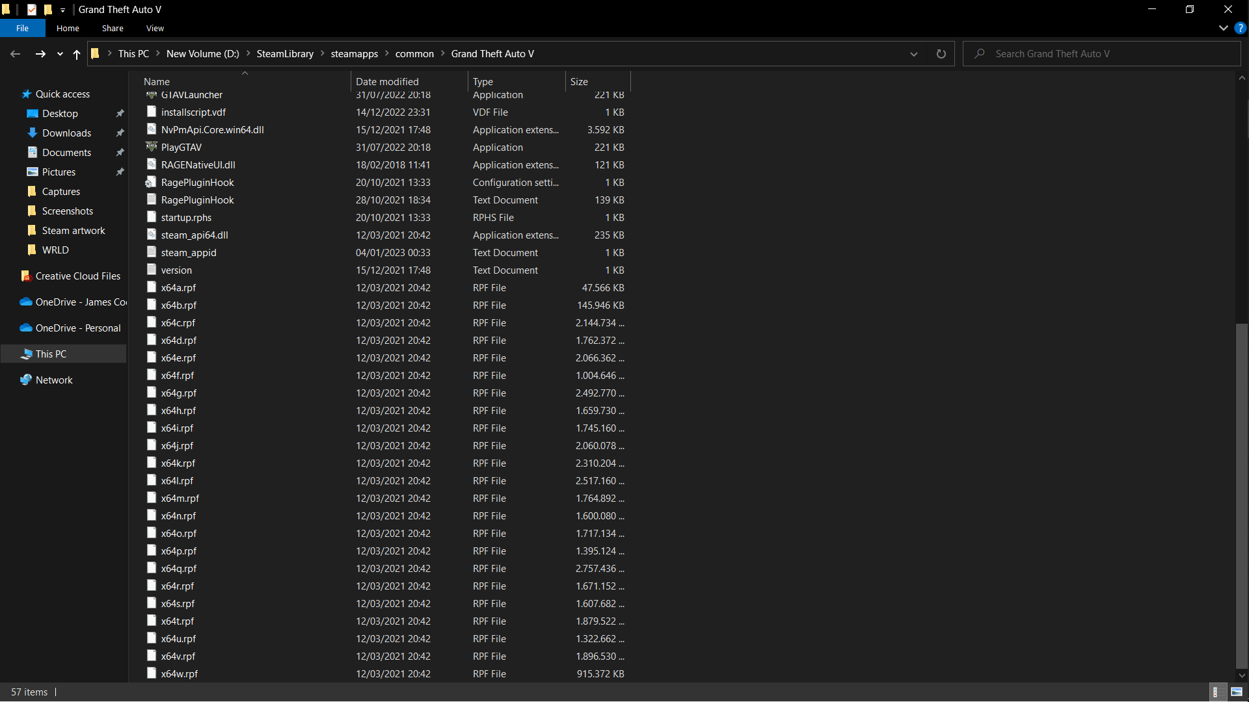Click the Properties quick access icon
This screenshot has height=702, width=1249.
[32, 10]
